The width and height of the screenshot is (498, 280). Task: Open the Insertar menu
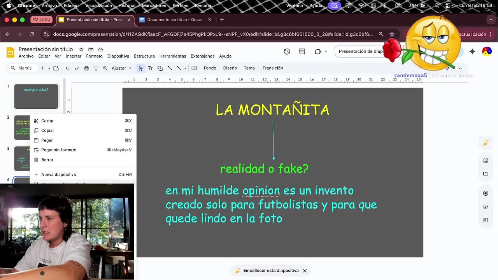coord(74,56)
